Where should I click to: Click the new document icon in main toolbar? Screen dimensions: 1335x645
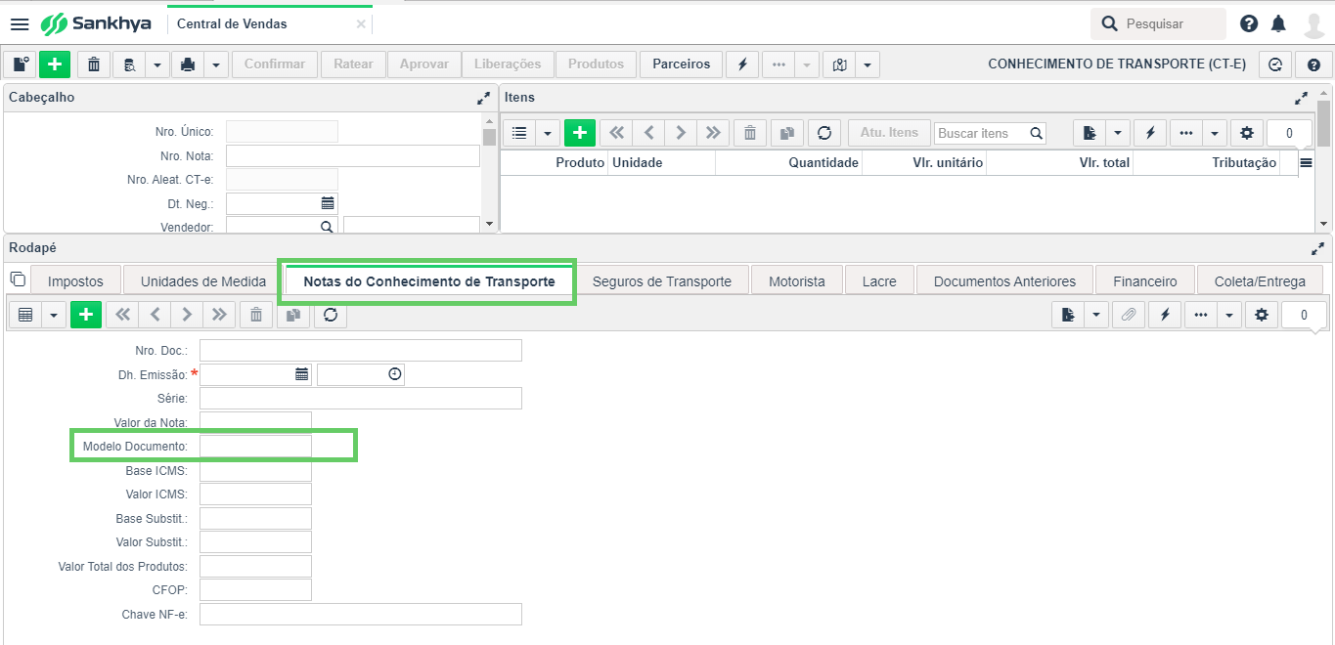[x=21, y=64]
